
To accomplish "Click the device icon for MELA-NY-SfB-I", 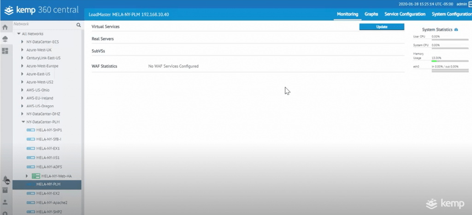I will (x=31, y=139).
